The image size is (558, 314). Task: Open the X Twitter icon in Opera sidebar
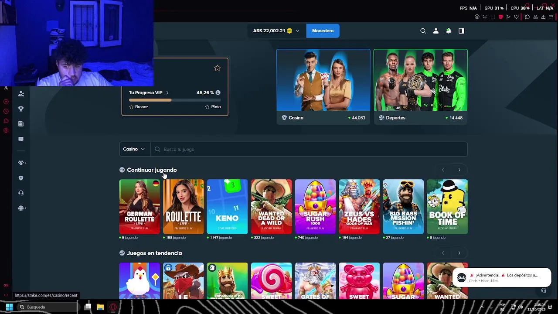6,88
